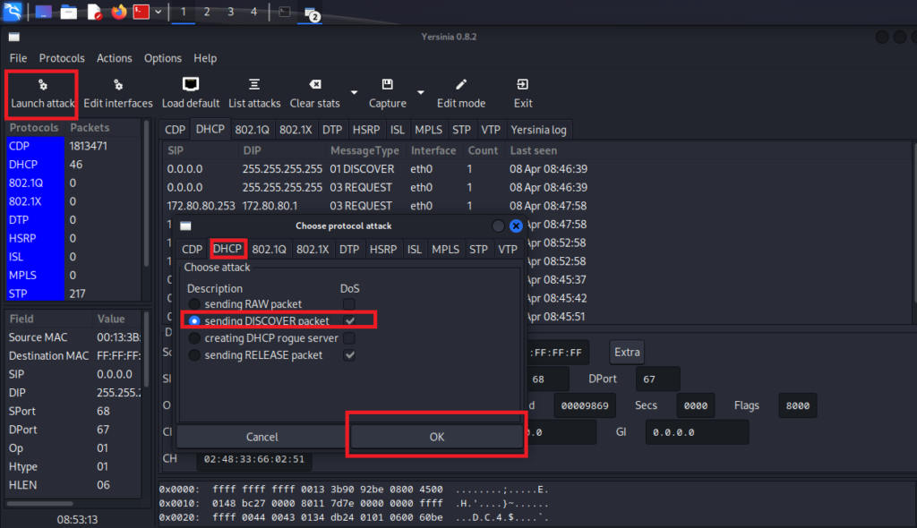
Task: Click OK in the attack dialog
Action: [437, 437]
